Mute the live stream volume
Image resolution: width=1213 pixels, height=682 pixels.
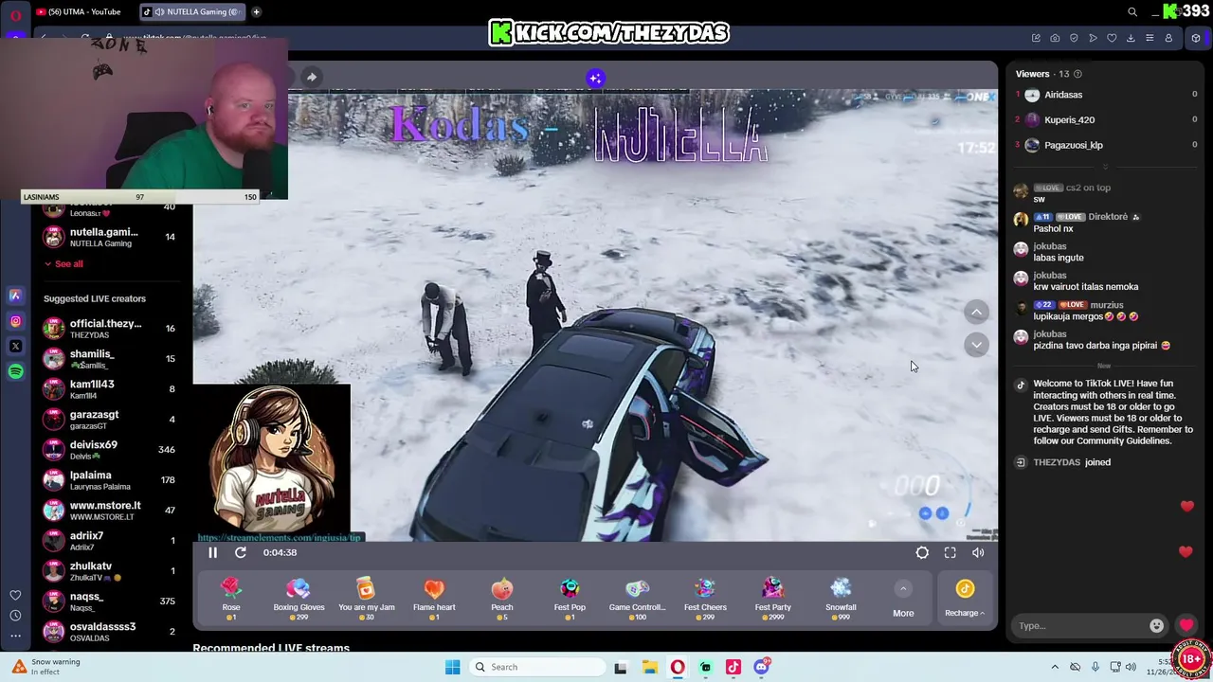pos(978,552)
